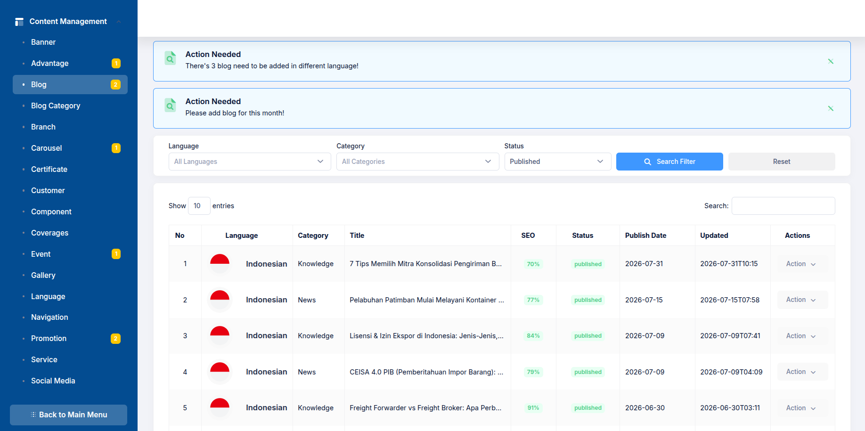Collapse the Content Management menu chevron
865x431 pixels.
click(x=119, y=22)
